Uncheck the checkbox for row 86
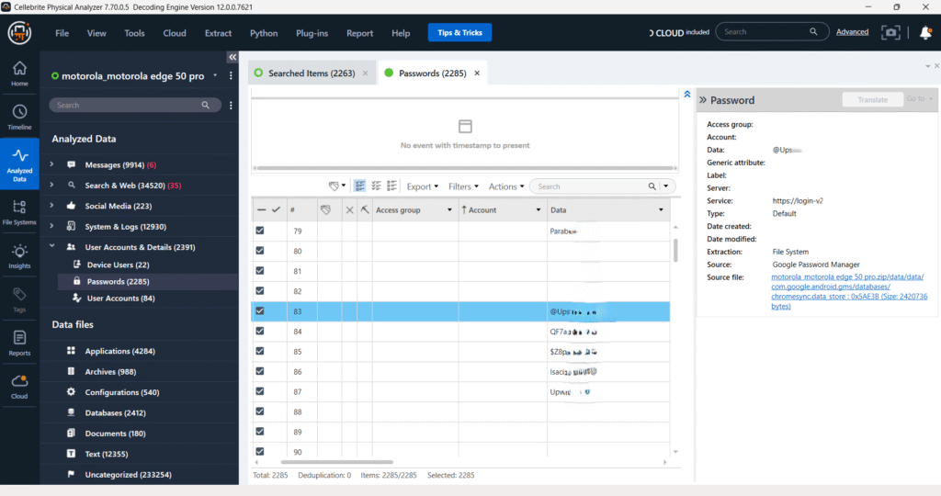Viewport: 941px width, 496px height. tap(260, 371)
